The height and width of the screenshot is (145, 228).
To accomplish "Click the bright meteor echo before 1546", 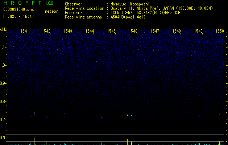I will (127, 115).
